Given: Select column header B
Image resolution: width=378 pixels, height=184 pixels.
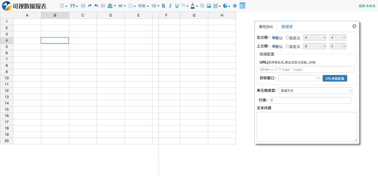Looking at the screenshot, I should (x=55, y=15).
